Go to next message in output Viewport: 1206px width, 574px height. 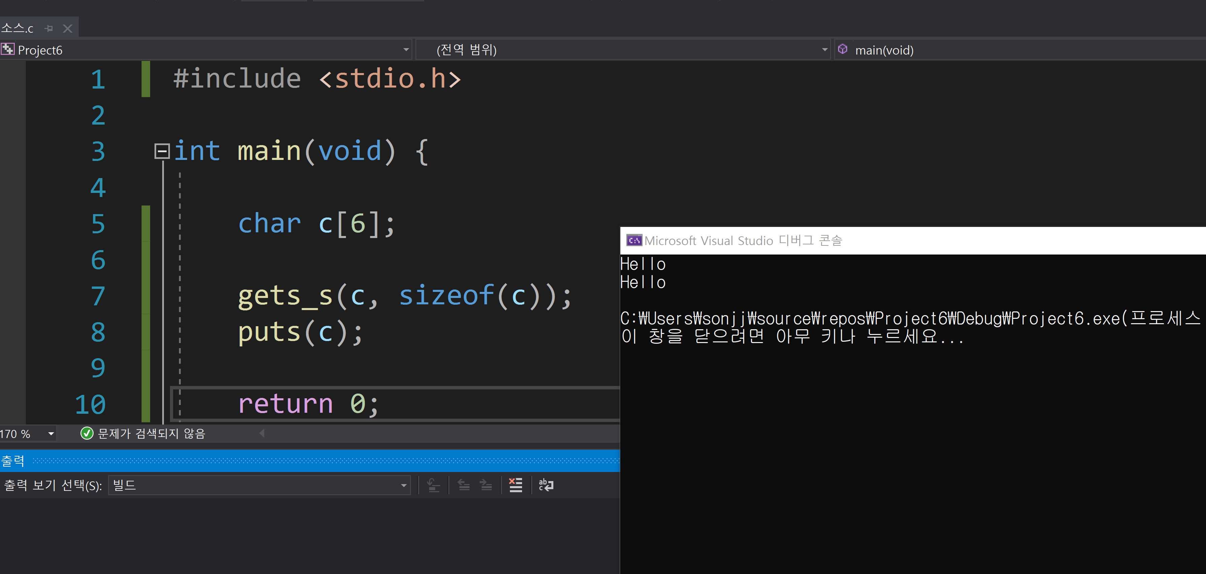486,485
